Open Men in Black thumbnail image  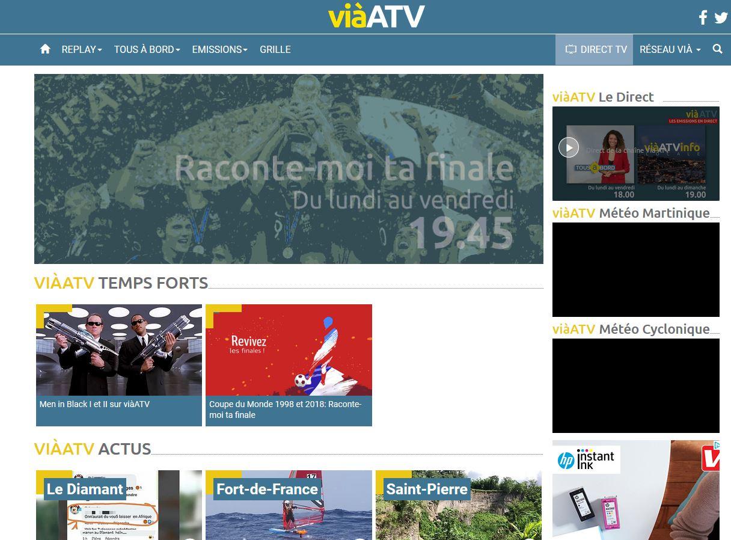coord(119,350)
